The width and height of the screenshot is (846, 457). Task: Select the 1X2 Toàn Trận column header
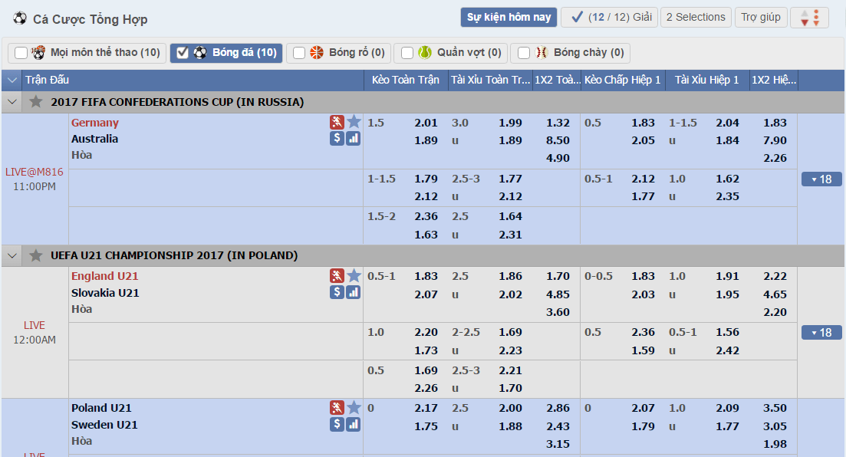558,81
